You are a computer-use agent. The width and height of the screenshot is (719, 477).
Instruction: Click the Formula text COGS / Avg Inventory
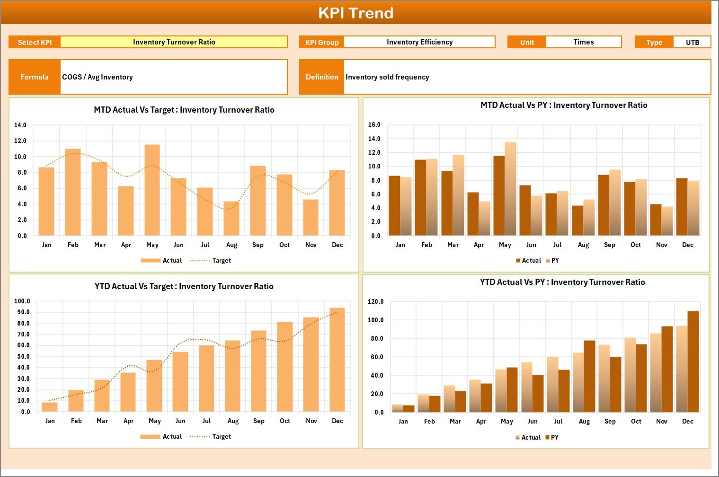[x=97, y=77]
